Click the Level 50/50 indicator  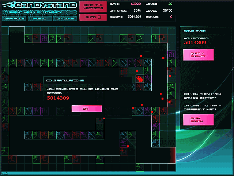(168, 10)
